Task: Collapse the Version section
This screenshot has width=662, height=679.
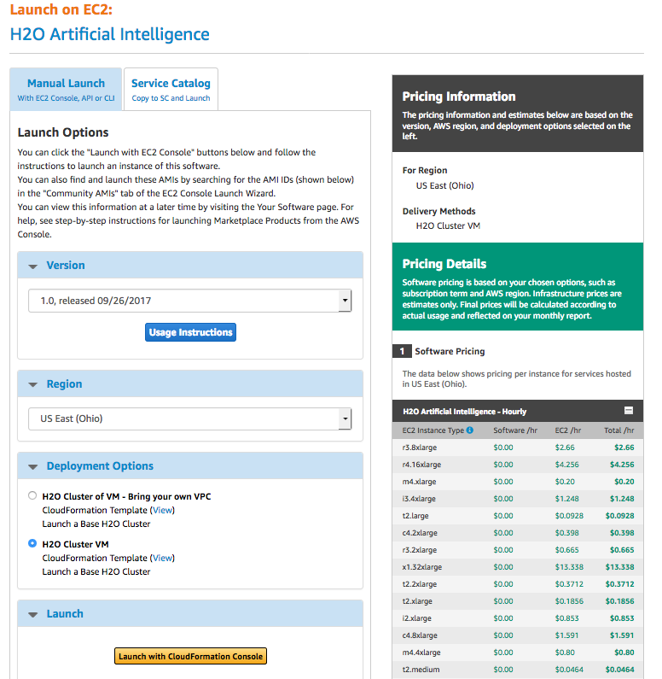Action: click(x=33, y=266)
